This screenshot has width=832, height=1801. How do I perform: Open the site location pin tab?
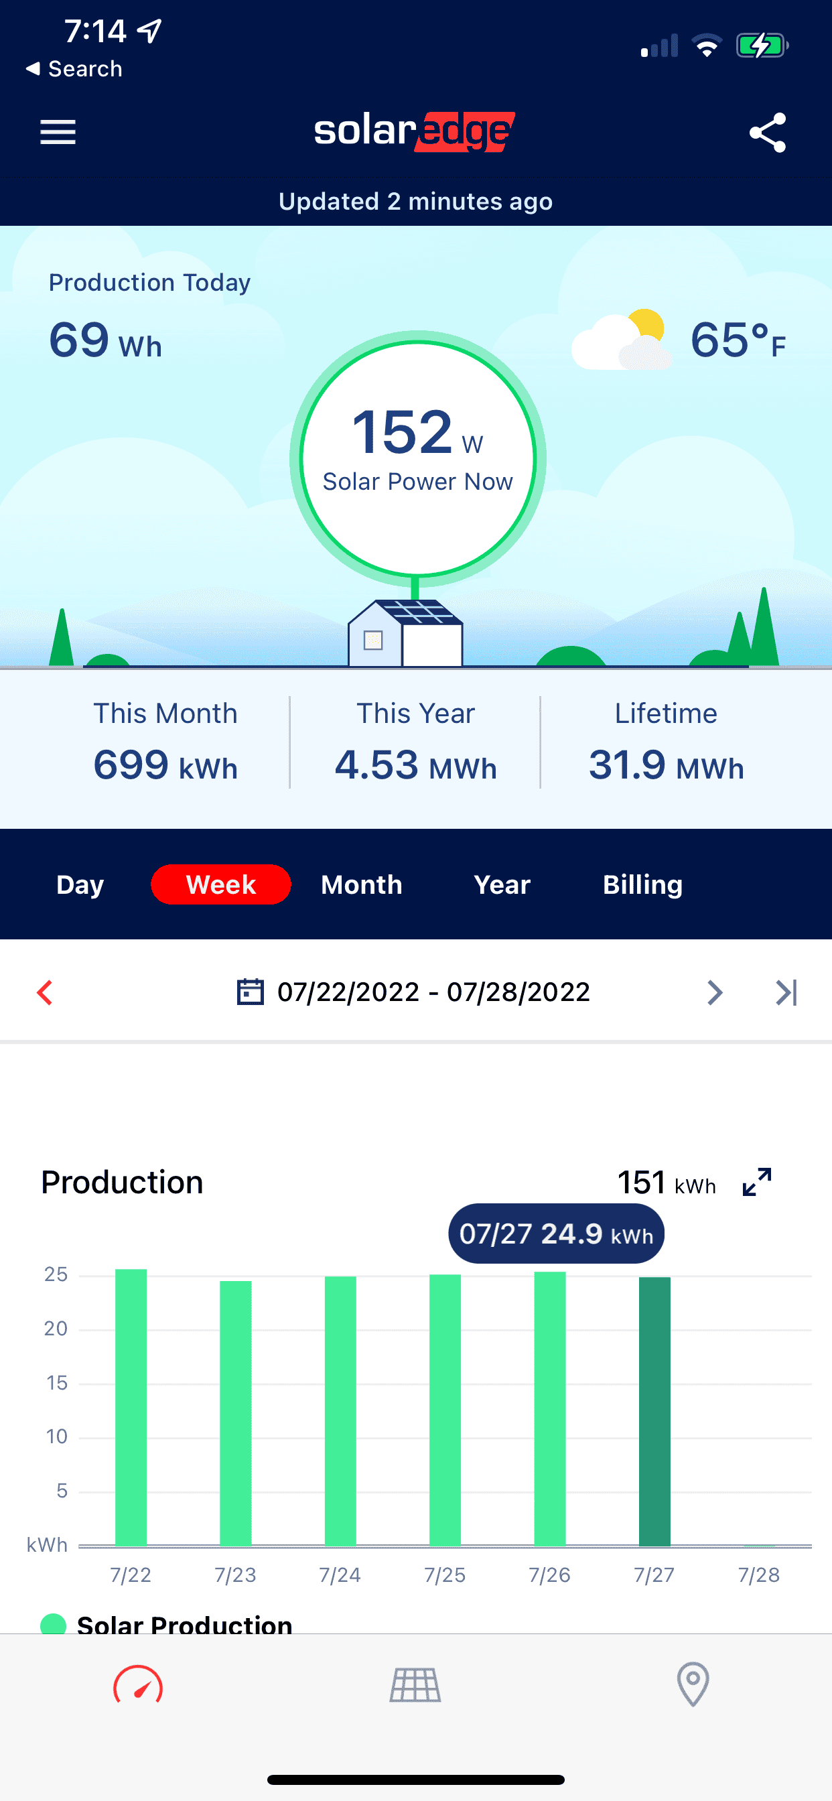point(692,1684)
